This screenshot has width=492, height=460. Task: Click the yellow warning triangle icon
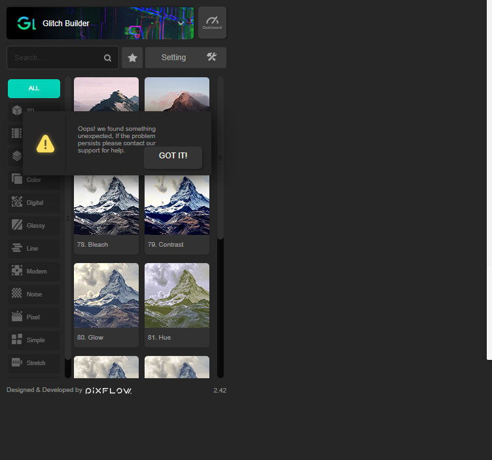[45, 144]
